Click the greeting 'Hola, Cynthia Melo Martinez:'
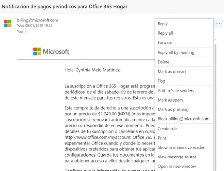The height and width of the screenshot is (171, 224). (x=93, y=70)
